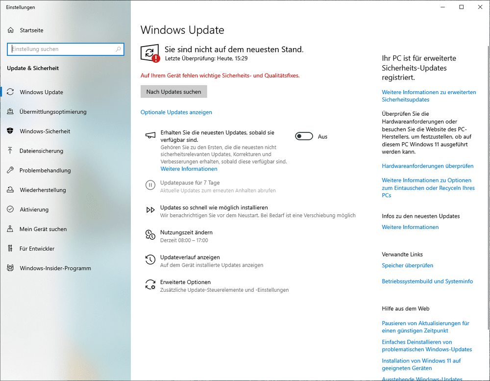Open the Optionale Updates anzeigen link

(x=176, y=112)
